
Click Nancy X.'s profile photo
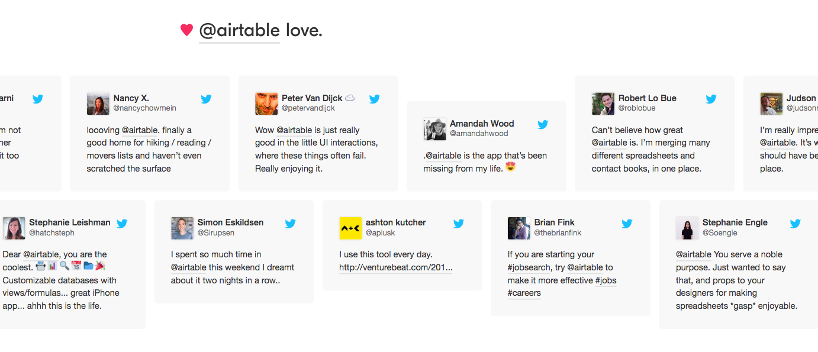point(98,103)
